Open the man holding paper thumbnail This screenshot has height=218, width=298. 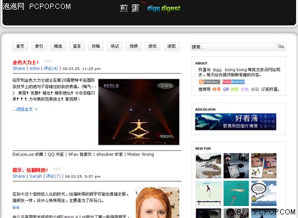pos(236,166)
